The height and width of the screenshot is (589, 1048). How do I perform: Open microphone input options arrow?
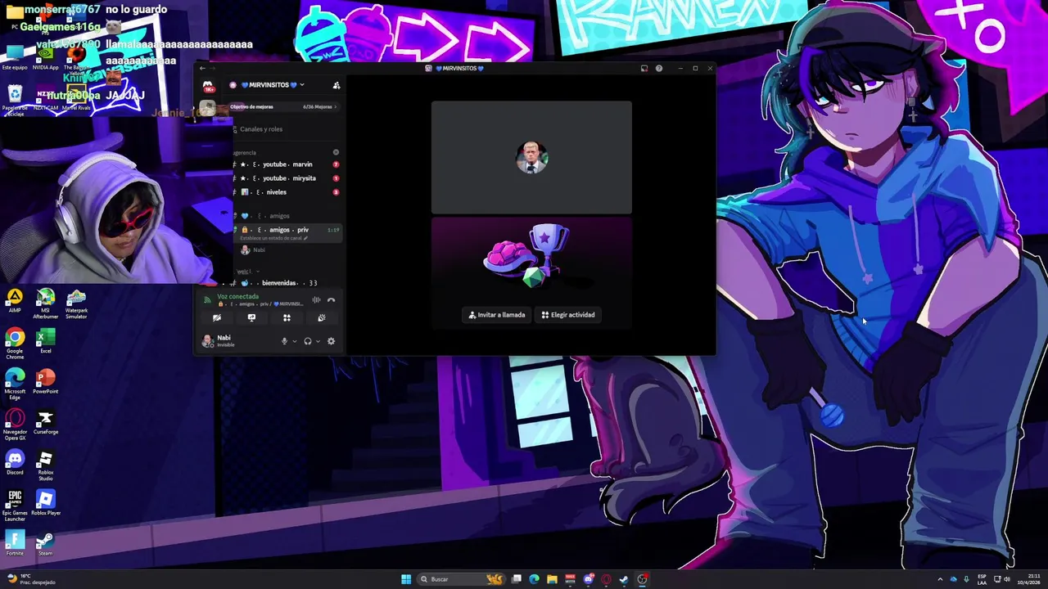coord(294,341)
